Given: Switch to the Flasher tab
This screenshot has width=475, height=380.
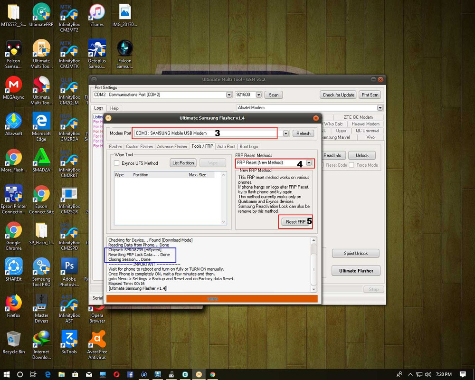Looking at the screenshot, I should click(x=115, y=146).
